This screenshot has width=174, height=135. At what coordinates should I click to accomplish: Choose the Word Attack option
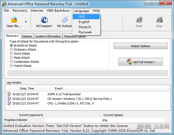pos(11,54)
